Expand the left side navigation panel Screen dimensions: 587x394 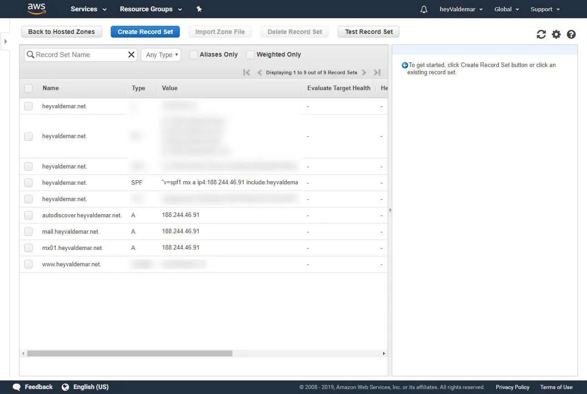pos(5,42)
